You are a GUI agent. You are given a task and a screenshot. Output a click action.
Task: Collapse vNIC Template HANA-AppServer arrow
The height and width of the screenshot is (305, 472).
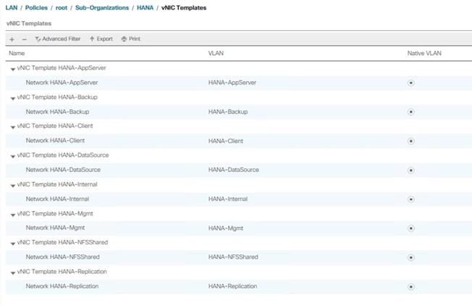click(12, 69)
